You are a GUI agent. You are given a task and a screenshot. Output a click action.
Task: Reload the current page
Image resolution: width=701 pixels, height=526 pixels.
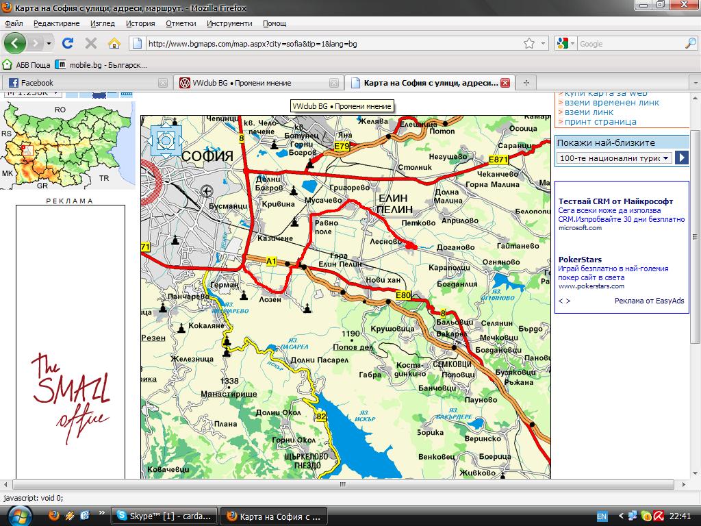68,43
